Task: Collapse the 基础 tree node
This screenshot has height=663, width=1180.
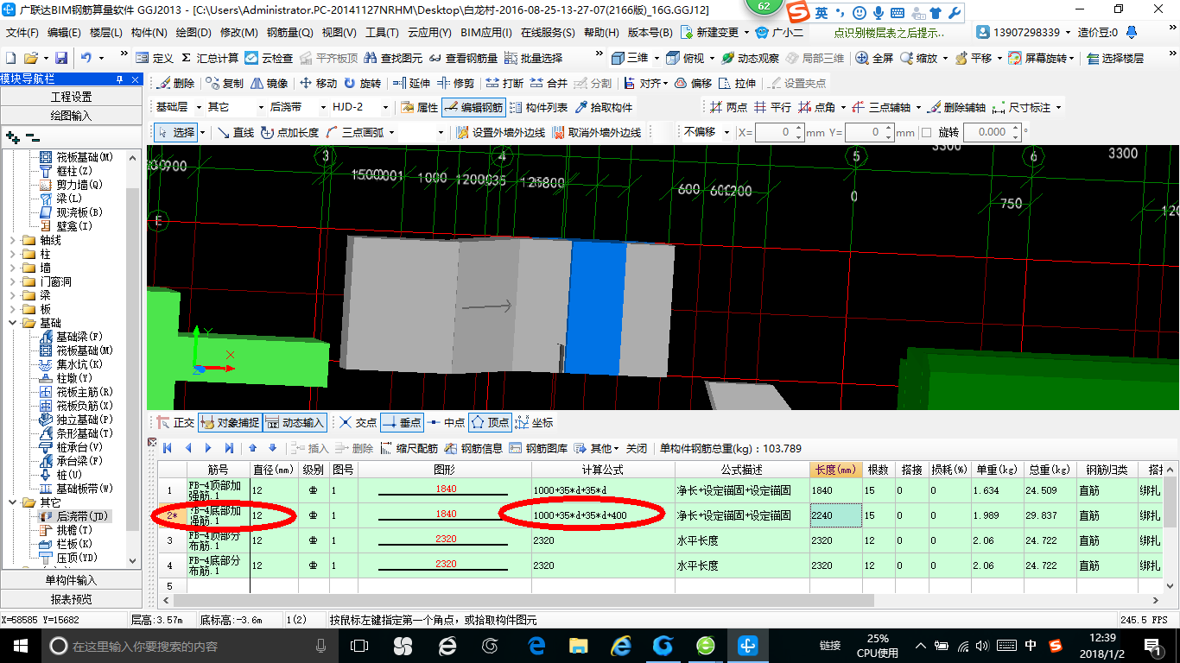Action: point(12,323)
